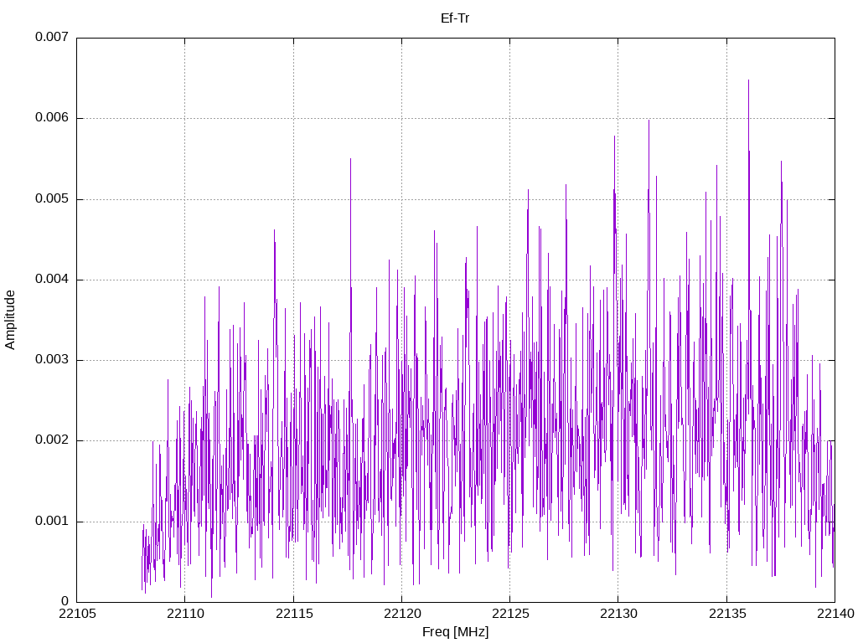Click the 22125 x-axis tick label
Screen dimensions: 858x643
(510, 614)
